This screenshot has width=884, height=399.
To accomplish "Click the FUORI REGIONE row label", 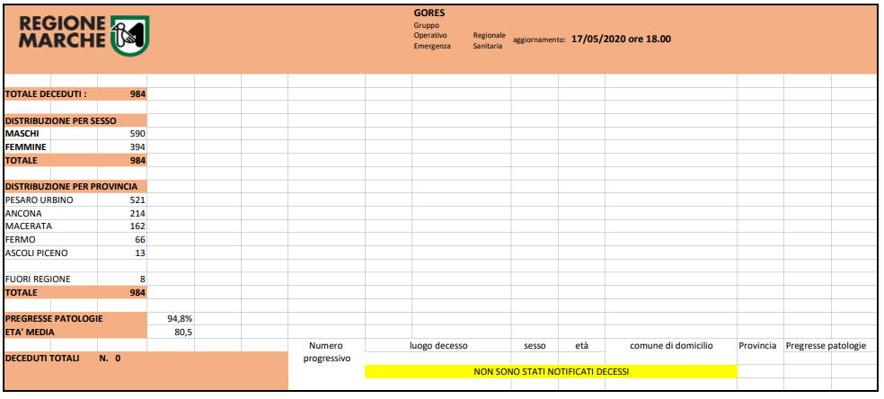I will [x=38, y=279].
